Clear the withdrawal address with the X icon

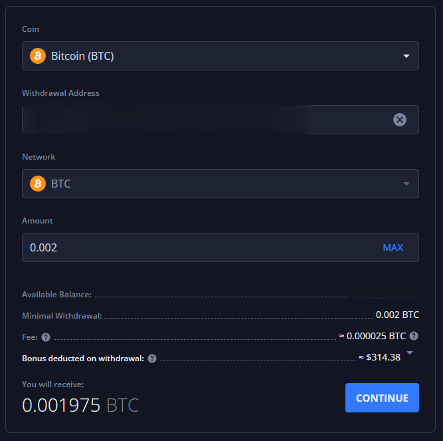coord(399,120)
